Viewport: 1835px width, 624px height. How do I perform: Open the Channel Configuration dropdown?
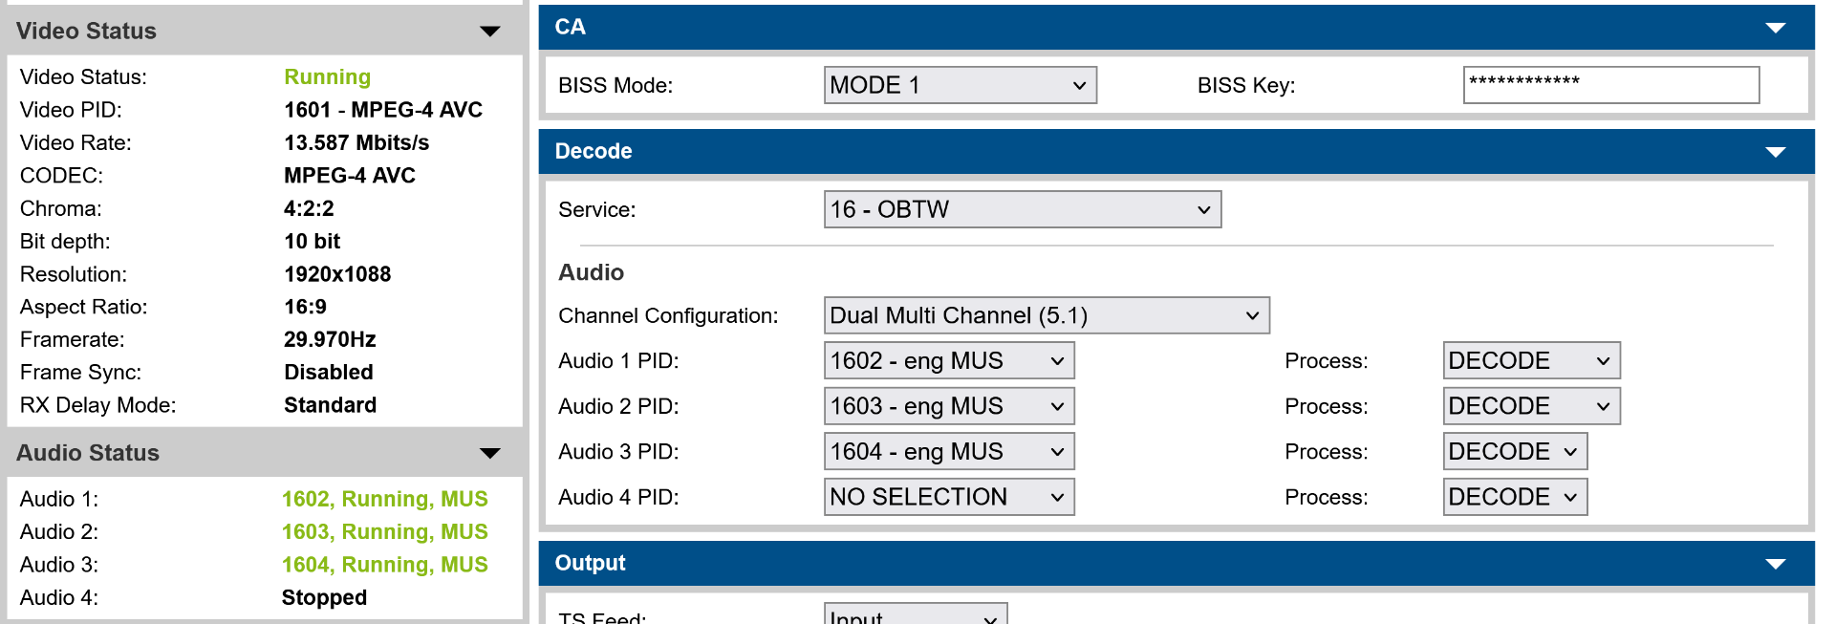click(x=1046, y=315)
